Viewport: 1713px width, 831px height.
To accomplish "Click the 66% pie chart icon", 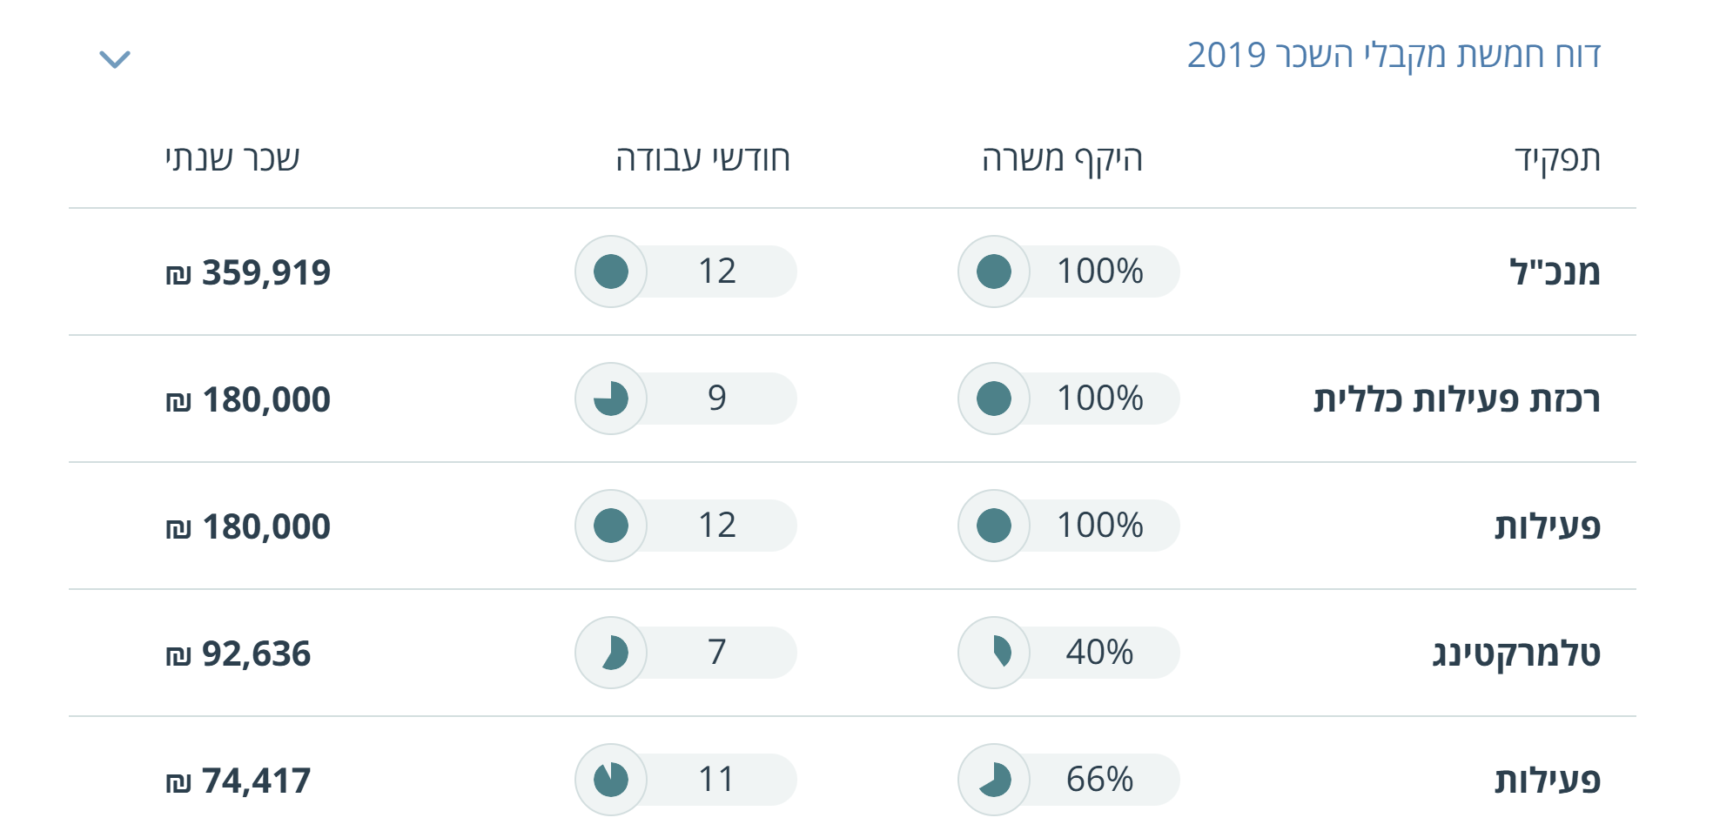I will 993,780.
